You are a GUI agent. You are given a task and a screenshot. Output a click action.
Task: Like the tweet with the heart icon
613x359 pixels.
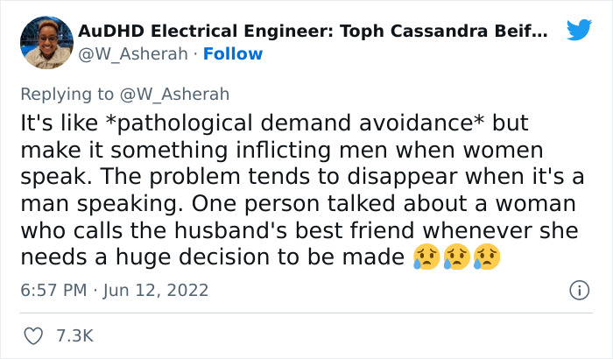point(35,335)
